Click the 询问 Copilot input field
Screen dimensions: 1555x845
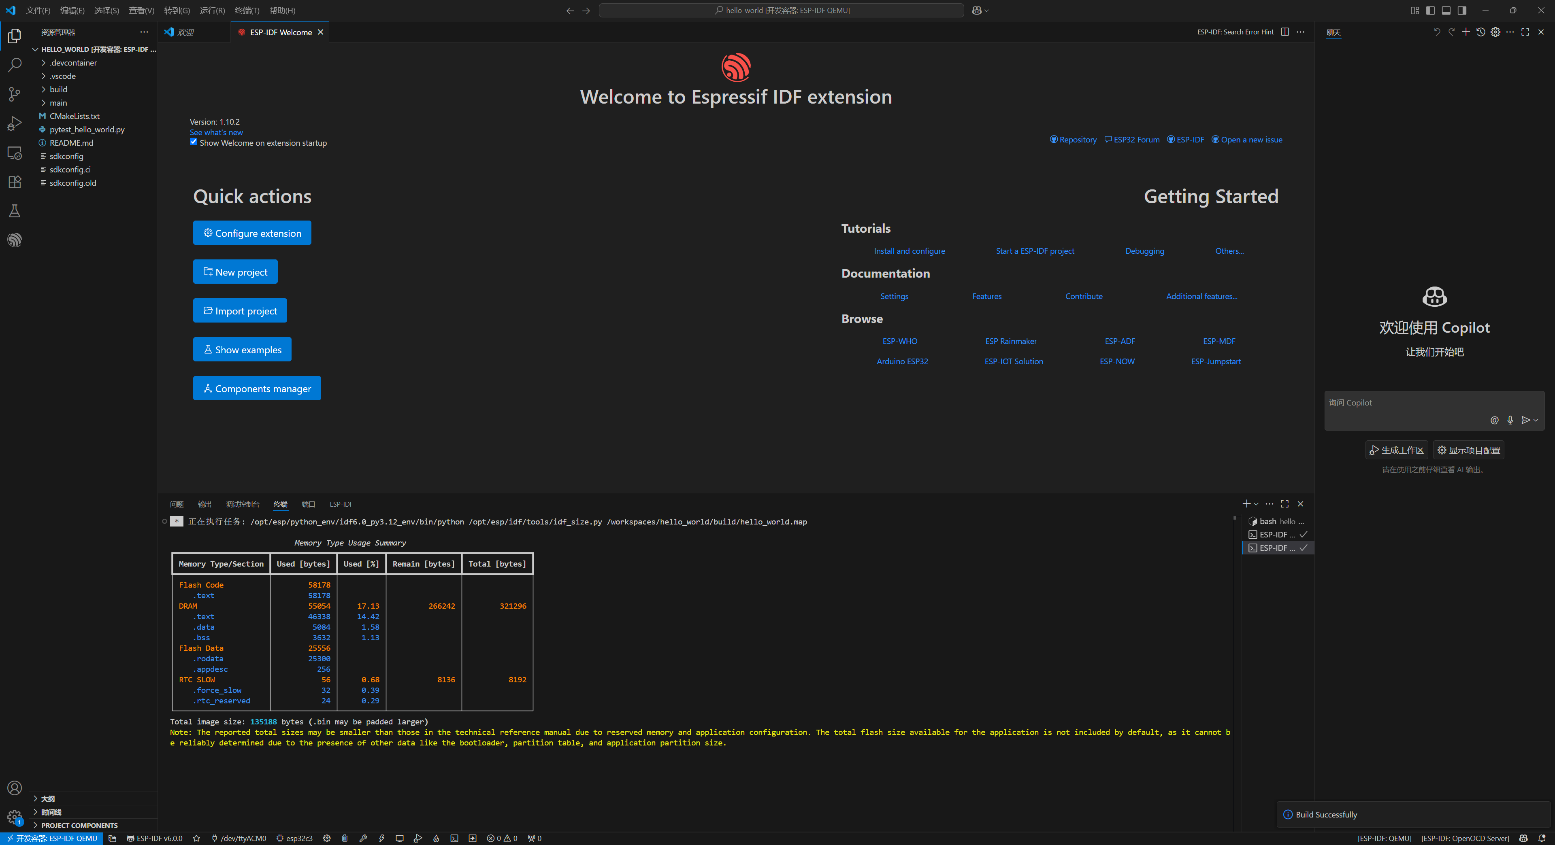[x=1434, y=410]
